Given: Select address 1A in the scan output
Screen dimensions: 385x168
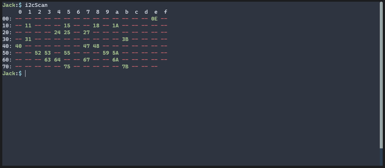Looking at the screenshot, I should pyautogui.click(x=115, y=26).
